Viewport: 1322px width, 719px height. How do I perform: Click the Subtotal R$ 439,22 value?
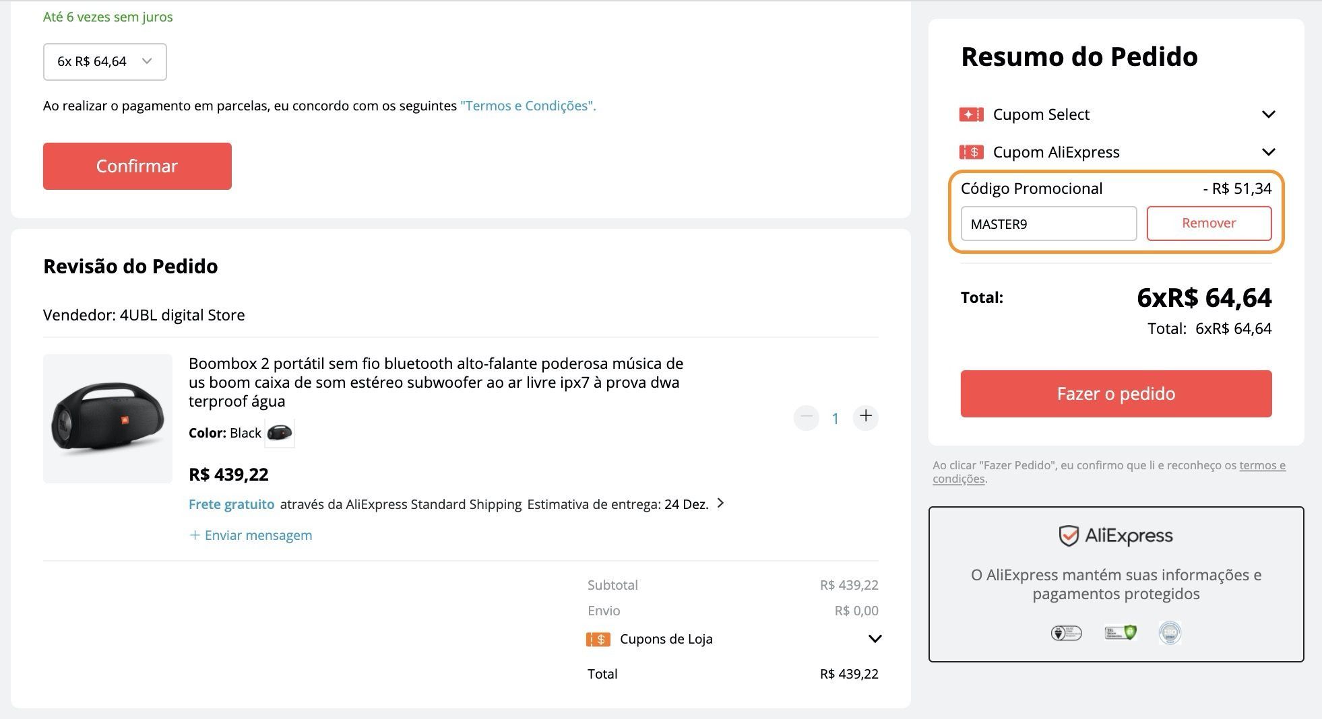point(849,585)
